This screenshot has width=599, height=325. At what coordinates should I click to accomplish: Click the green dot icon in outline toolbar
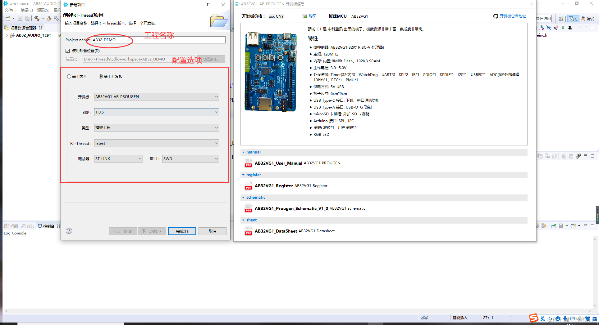pyautogui.click(x=563, y=28)
